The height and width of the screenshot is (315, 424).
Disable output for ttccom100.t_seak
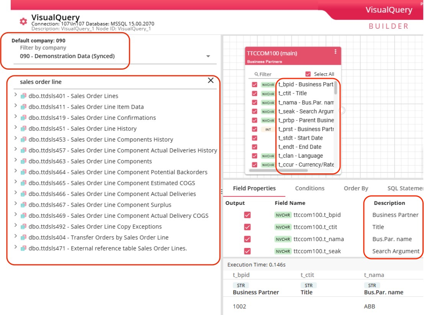(x=247, y=251)
